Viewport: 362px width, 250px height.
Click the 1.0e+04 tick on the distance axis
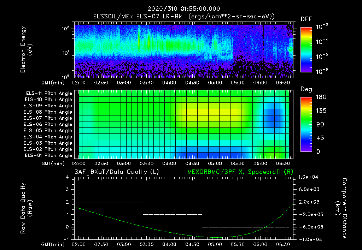(308, 177)
